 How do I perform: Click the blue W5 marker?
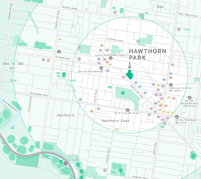[x=80, y=99]
